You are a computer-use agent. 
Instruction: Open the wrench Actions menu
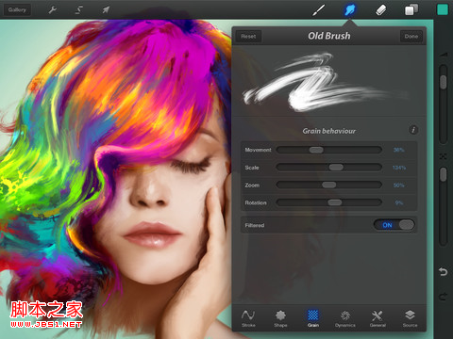coord(52,9)
